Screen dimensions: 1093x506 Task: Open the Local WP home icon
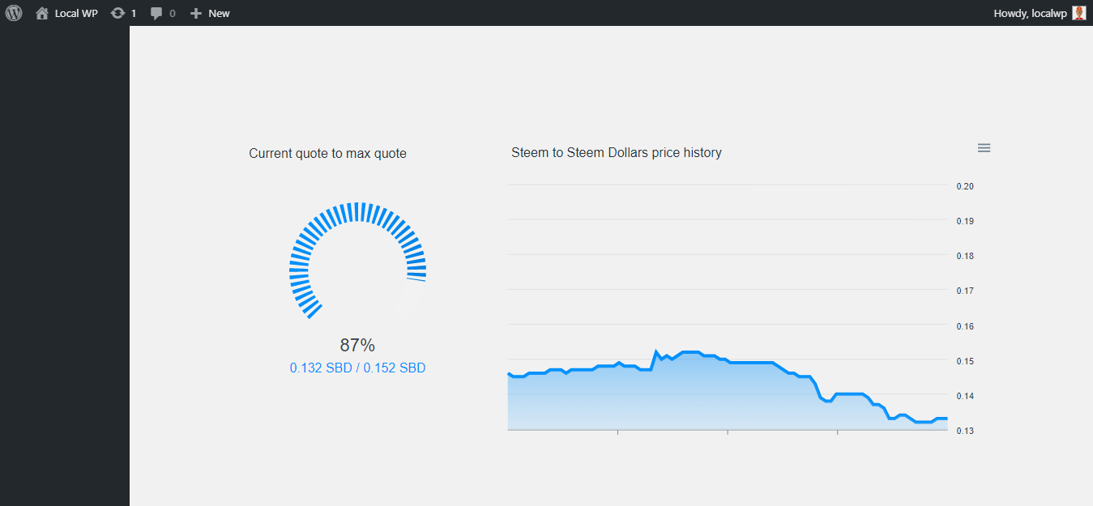click(42, 13)
